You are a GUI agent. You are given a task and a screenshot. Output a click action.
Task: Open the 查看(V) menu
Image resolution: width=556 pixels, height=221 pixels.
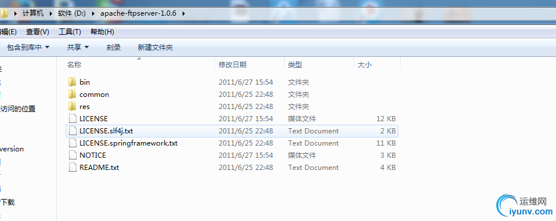(x=38, y=32)
